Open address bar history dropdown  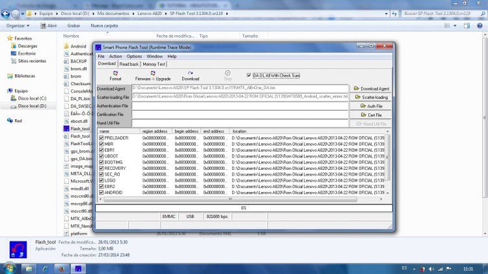tap(386, 14)
